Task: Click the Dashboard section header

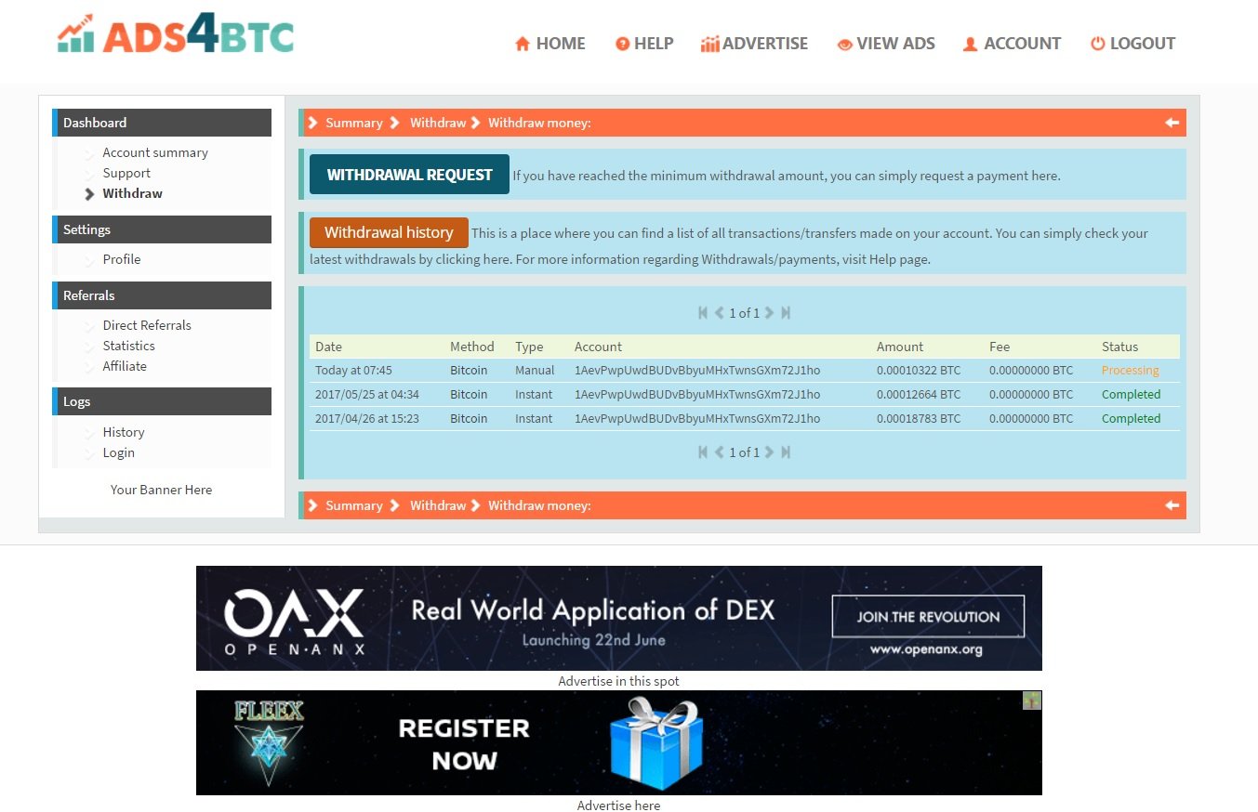Action: (162, 123)
